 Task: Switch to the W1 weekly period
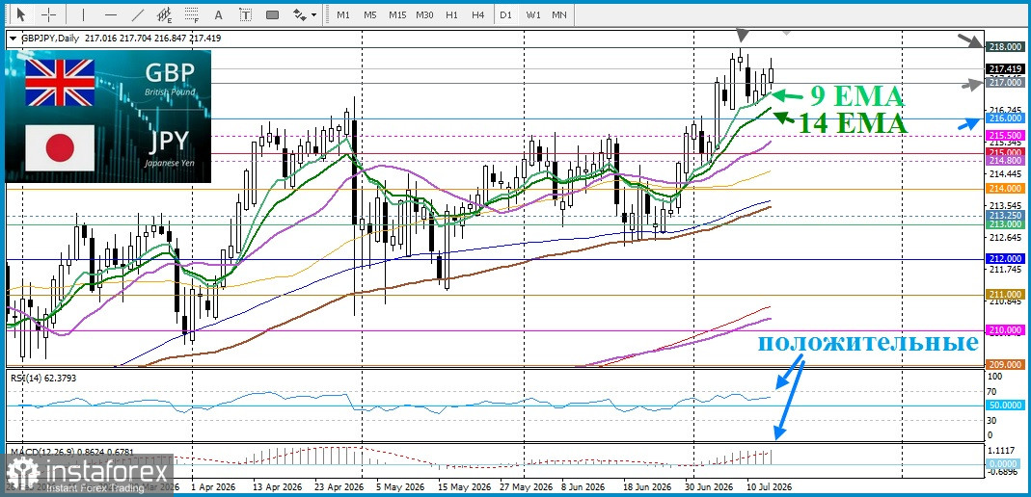[533, 14]
